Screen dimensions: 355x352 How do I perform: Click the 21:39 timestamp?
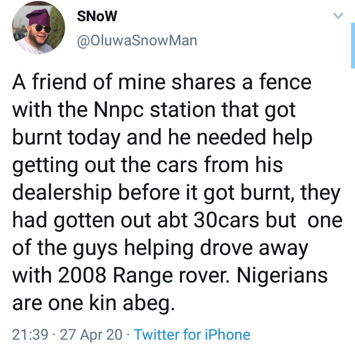pos(30,335)
